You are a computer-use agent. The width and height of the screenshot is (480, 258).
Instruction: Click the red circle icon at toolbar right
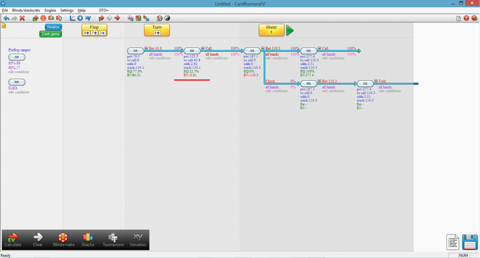coord(466,18)
